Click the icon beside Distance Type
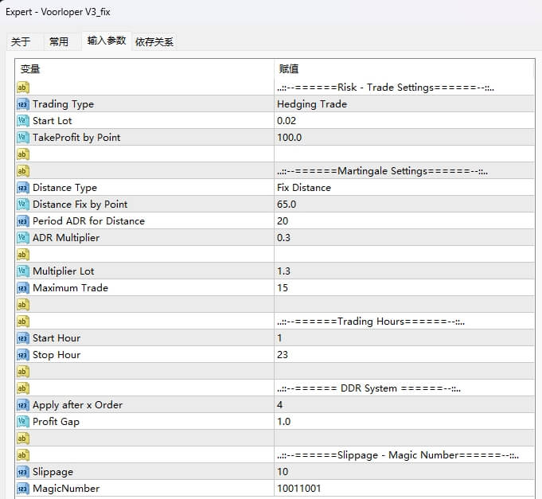The height and width of the screenshot is (499, 542). (x=23, y=188)
